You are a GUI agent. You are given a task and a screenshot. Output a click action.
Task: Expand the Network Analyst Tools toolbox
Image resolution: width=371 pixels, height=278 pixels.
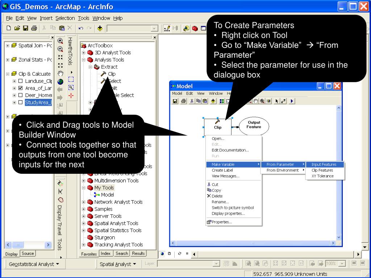pos(84,202)
